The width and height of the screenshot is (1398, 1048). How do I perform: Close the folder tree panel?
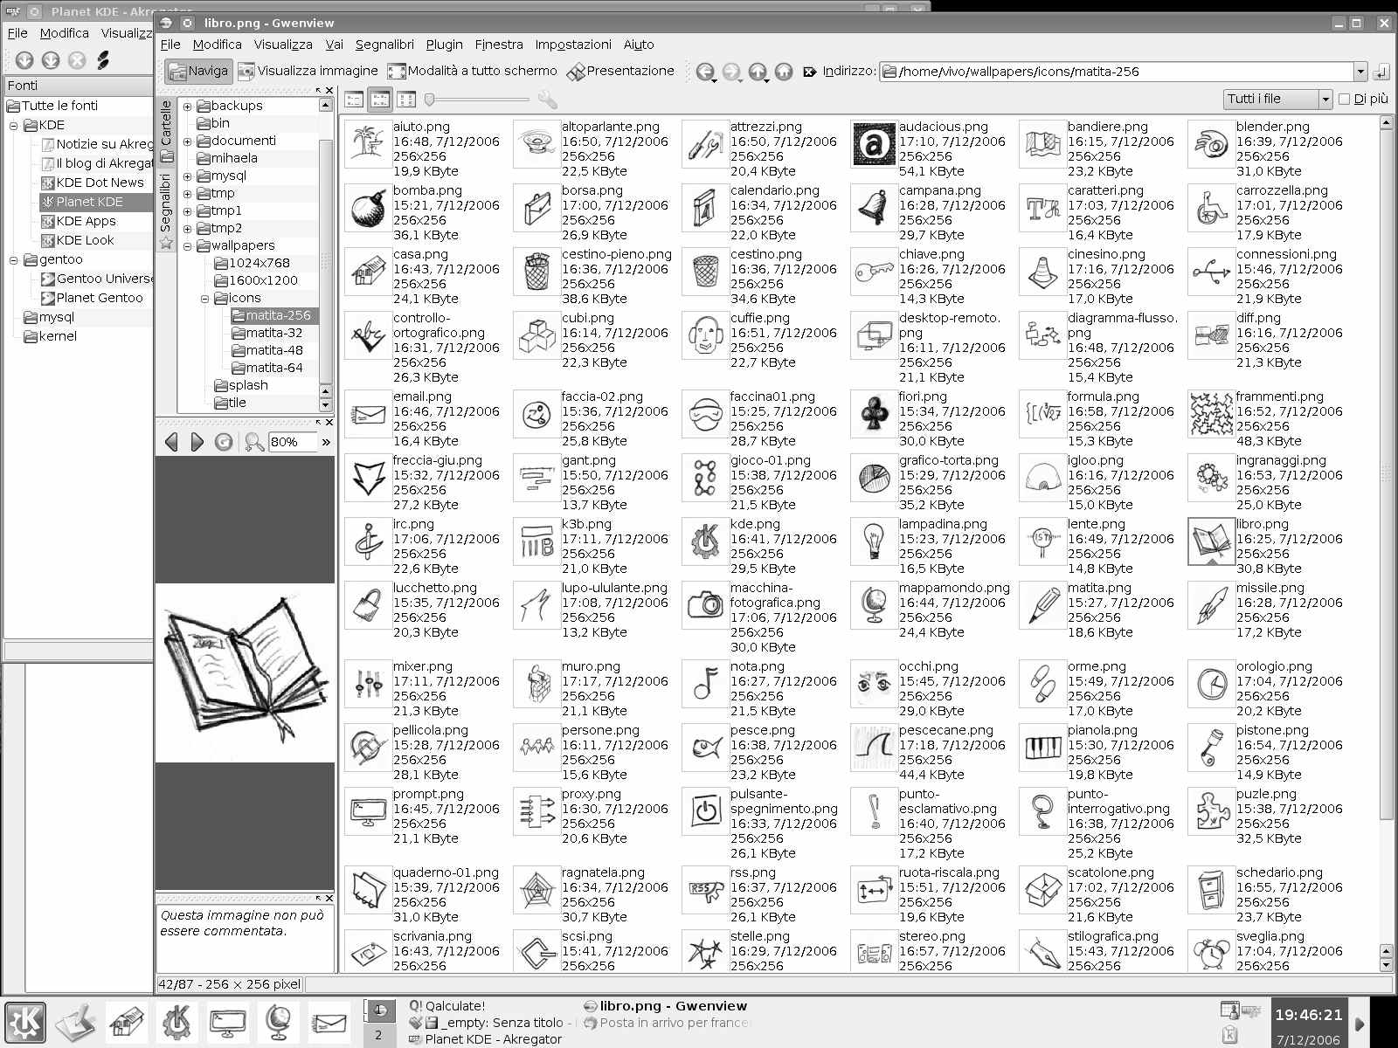click(x=329, y=90)
